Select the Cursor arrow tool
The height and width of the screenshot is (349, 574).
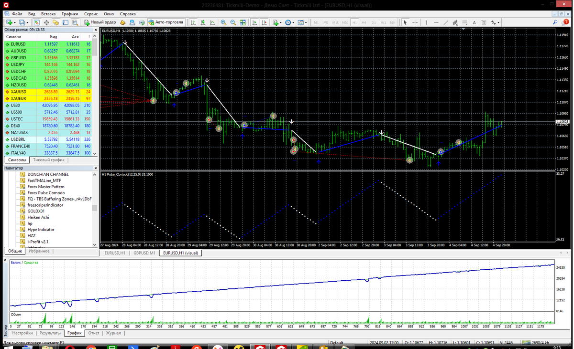[405, 22]
